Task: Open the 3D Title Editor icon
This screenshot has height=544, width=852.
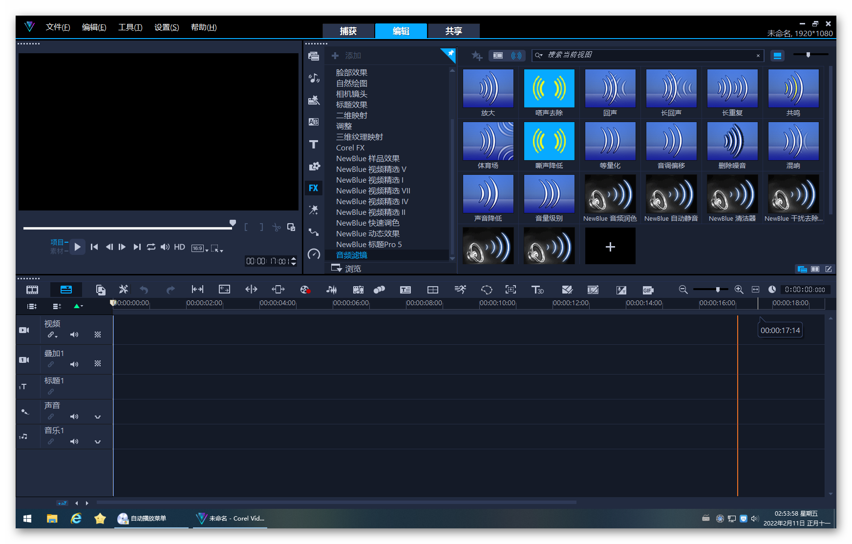Action: pos(537,290)
